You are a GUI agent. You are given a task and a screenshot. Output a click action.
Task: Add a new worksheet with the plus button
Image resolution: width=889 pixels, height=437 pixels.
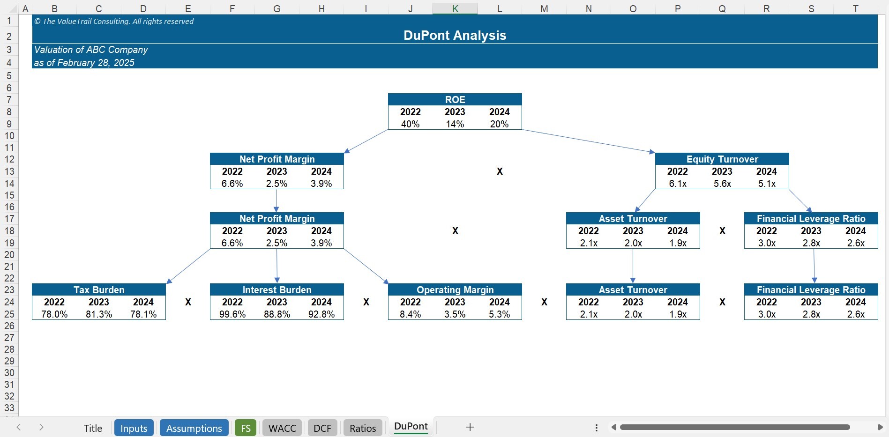469,427
